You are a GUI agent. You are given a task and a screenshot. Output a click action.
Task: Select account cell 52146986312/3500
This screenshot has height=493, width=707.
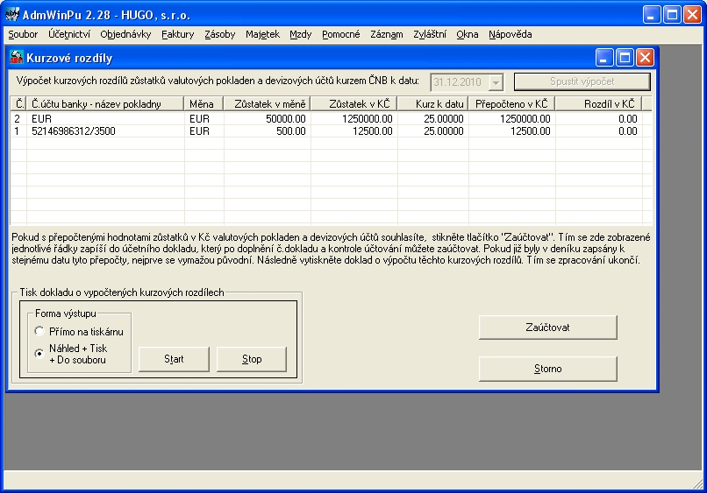[105, 131]
